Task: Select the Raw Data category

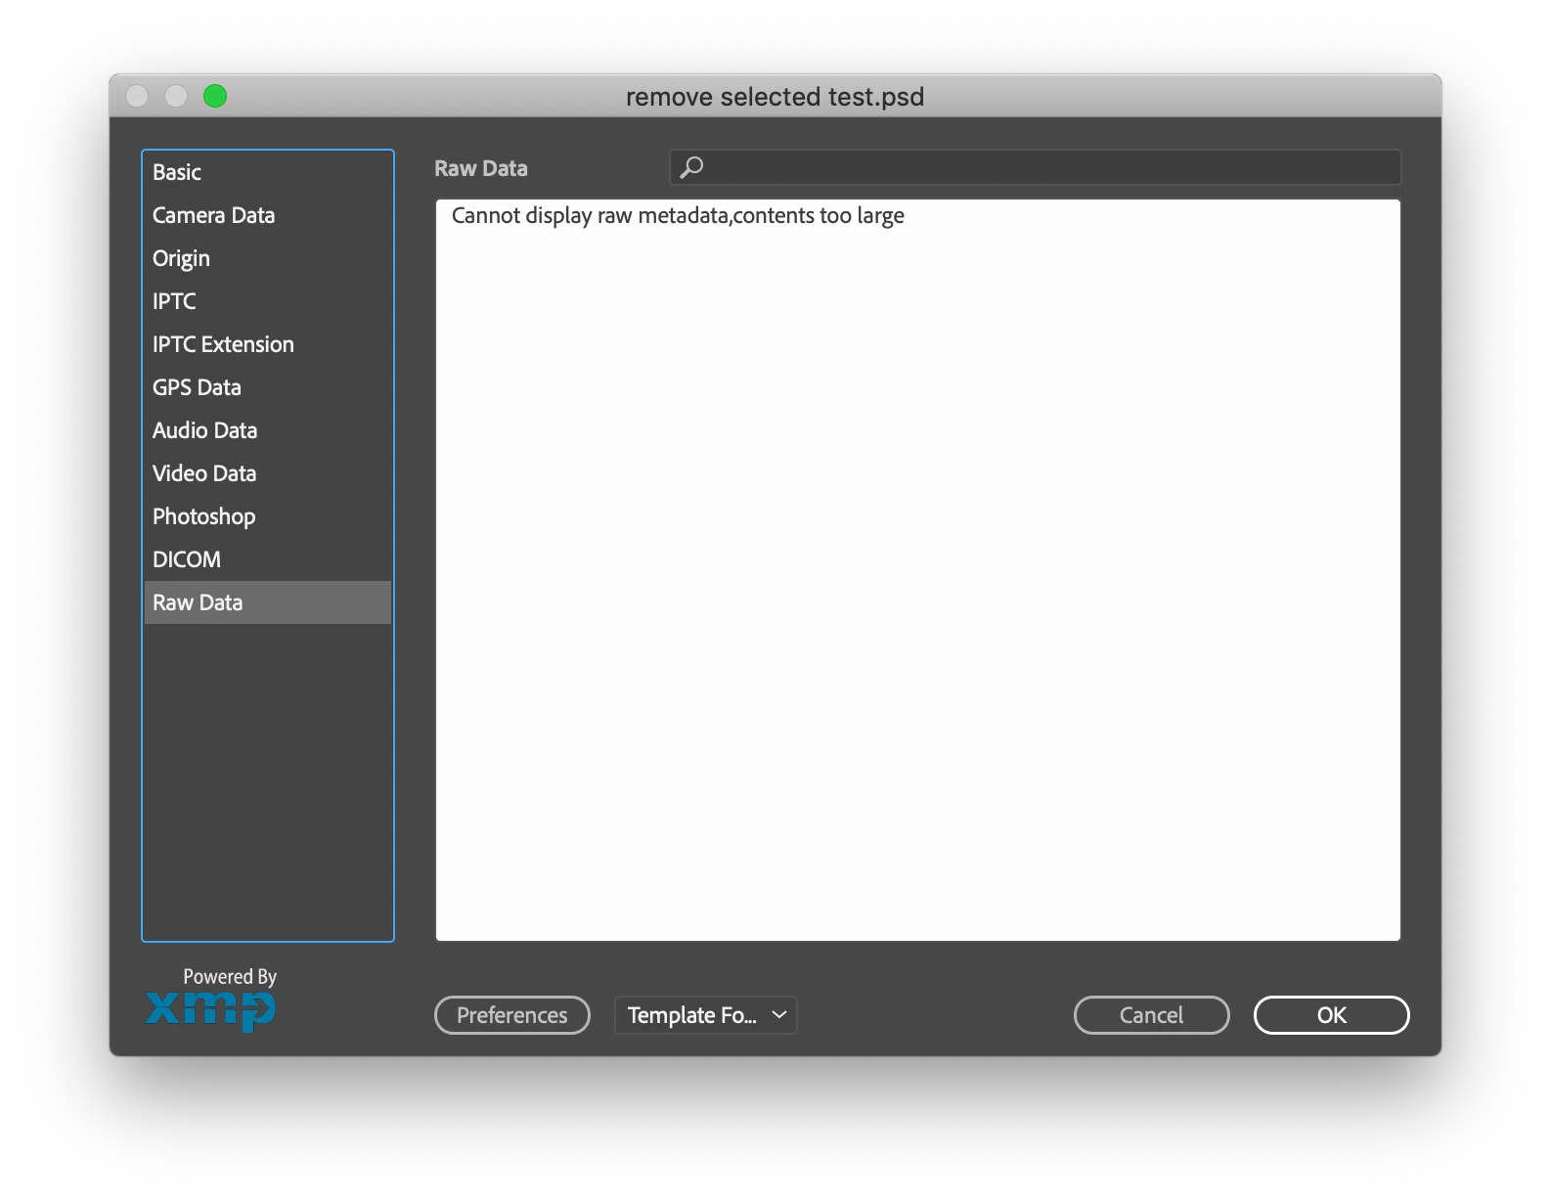Action: coord(267,602)
